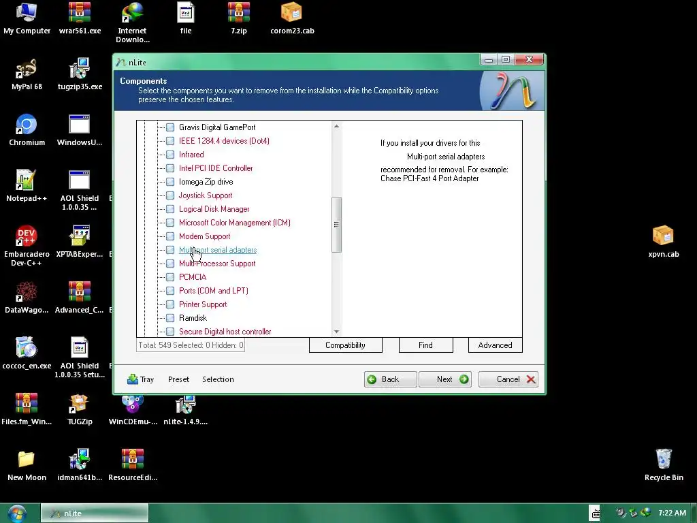The height and width of the screenshot is (523, 697).
Task: Click Next to continue
Action: (x=445, y=379)
